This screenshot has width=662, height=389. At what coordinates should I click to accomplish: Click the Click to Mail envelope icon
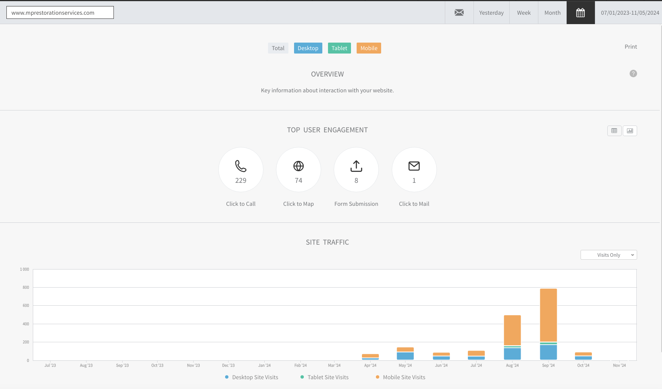click(x=414, y=166)
